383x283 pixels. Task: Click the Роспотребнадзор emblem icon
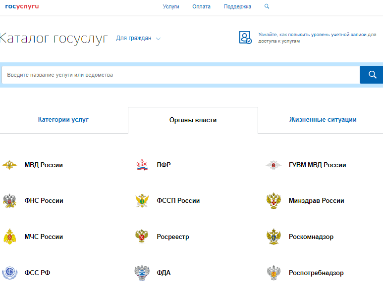(274, 273)
